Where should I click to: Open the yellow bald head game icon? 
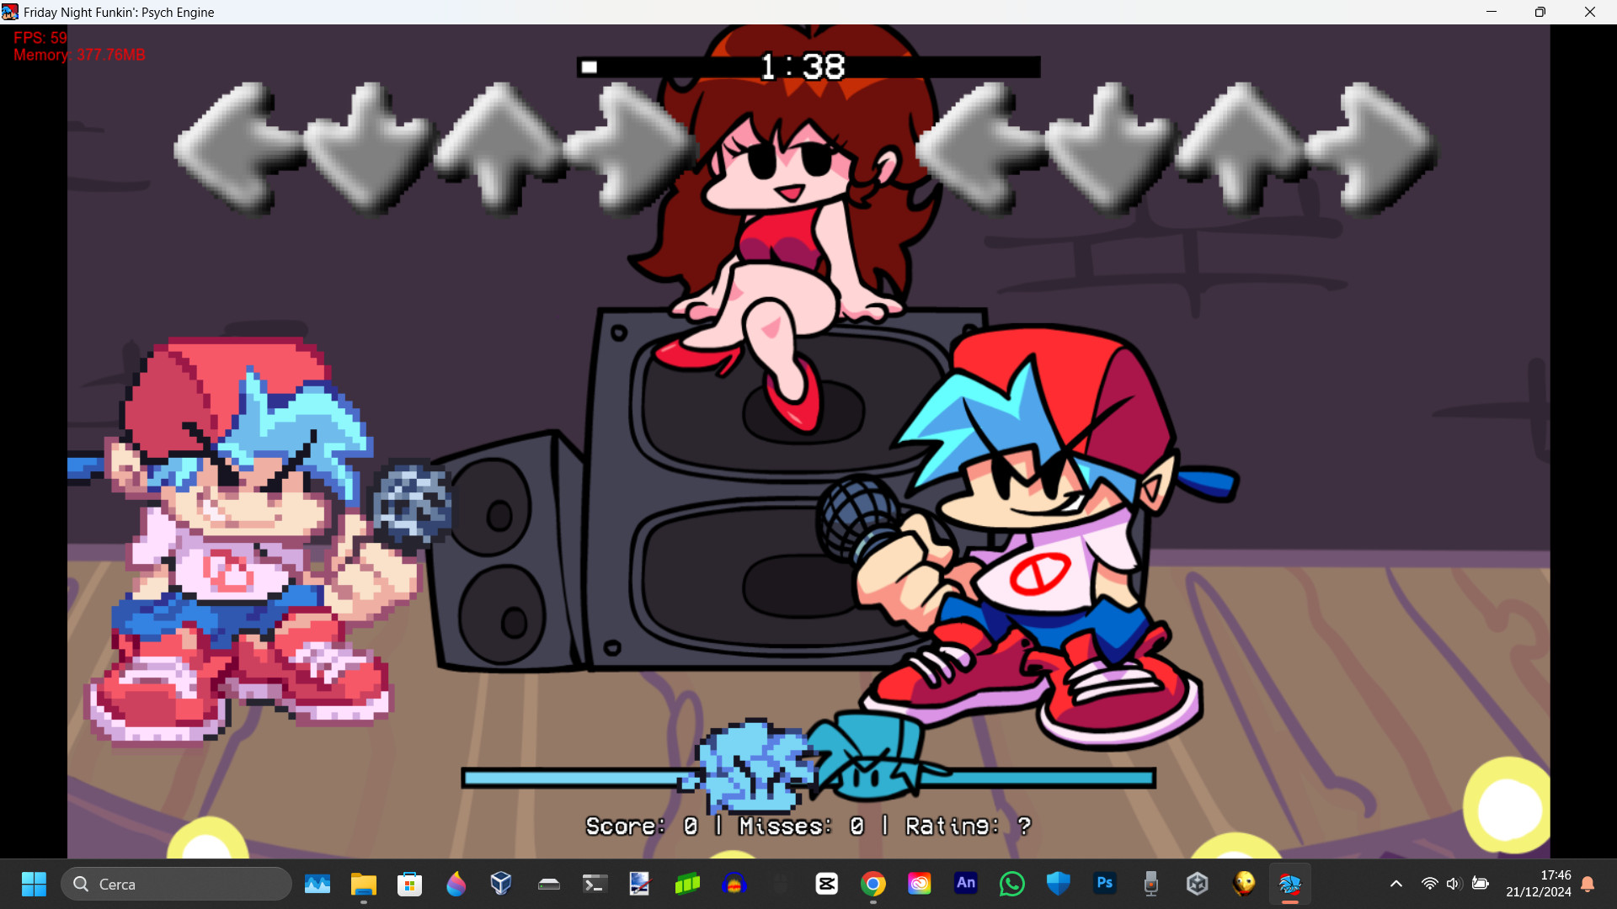(1244, 884)
